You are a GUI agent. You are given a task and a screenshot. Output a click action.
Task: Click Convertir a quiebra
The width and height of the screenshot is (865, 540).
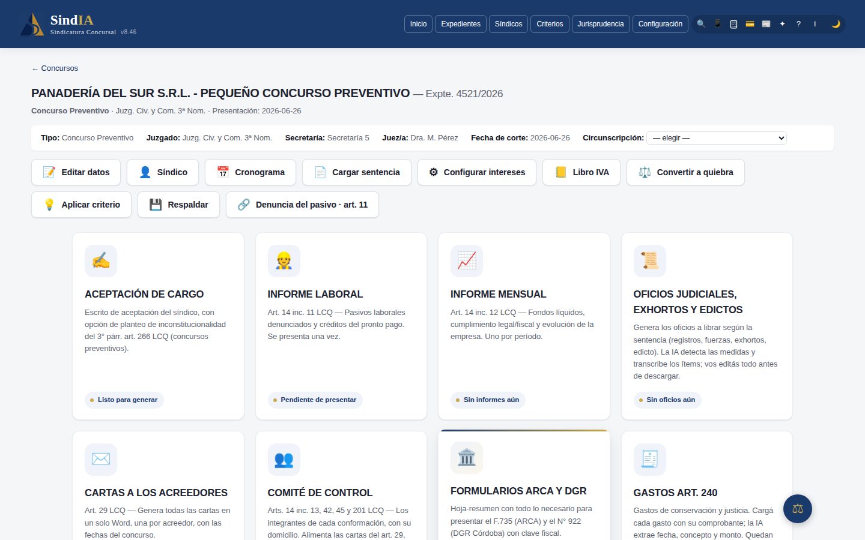[x=685, y=172]
